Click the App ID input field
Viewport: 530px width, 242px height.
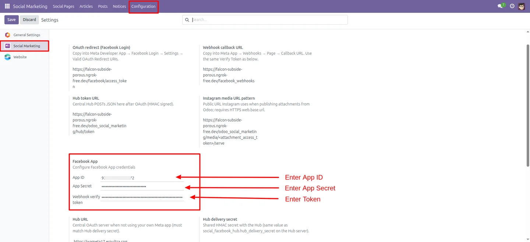pyautogui.click(x=142, y=178)
